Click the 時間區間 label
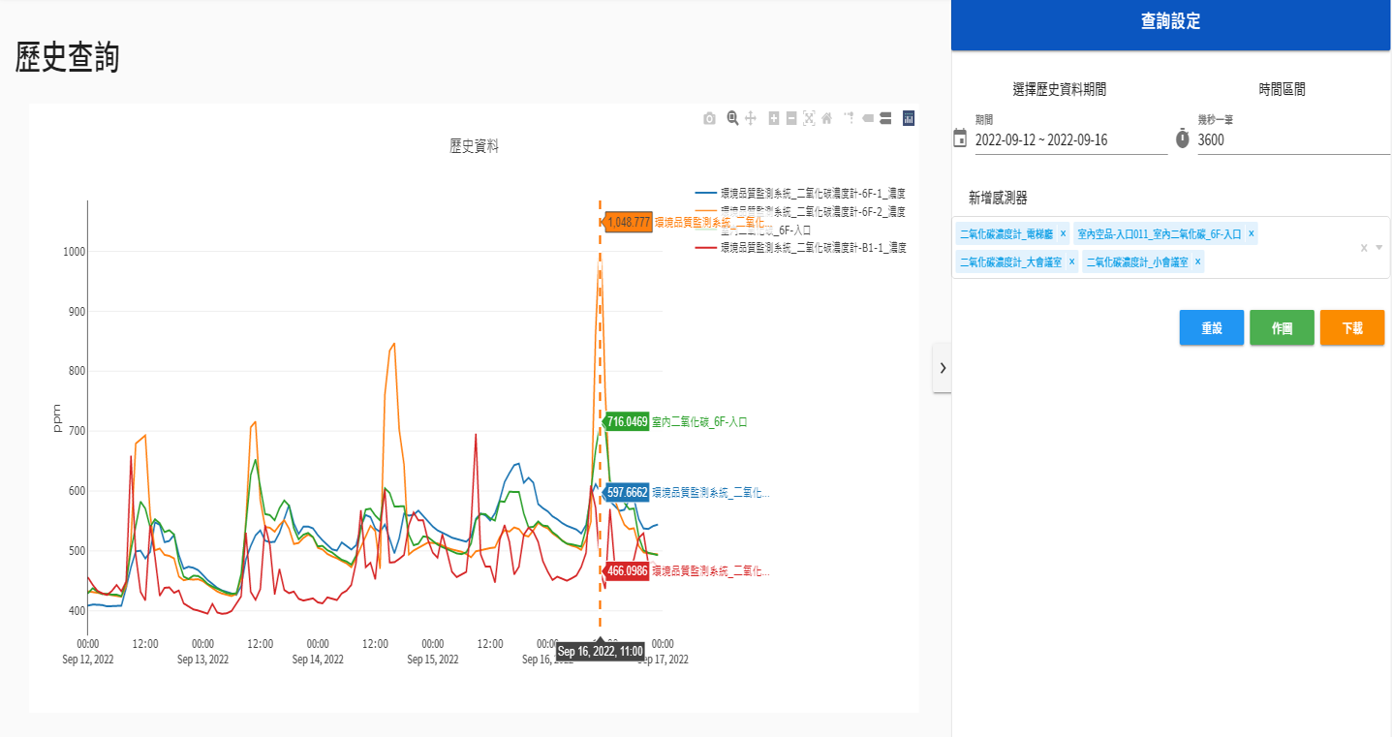 1283,89
